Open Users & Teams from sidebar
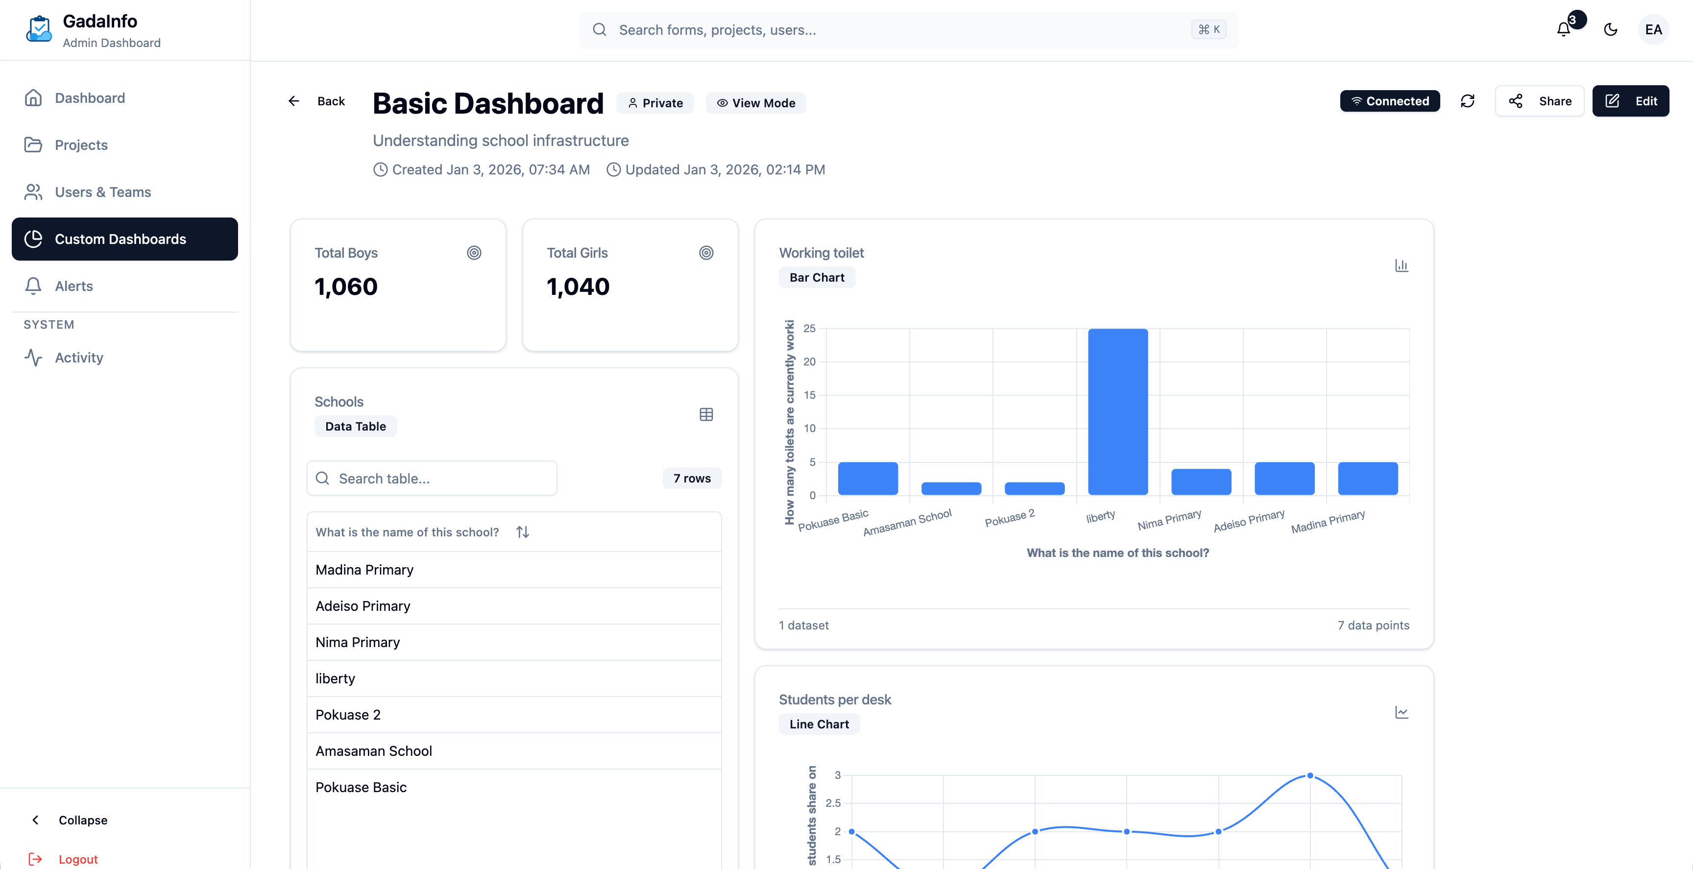 pos(102,192)
